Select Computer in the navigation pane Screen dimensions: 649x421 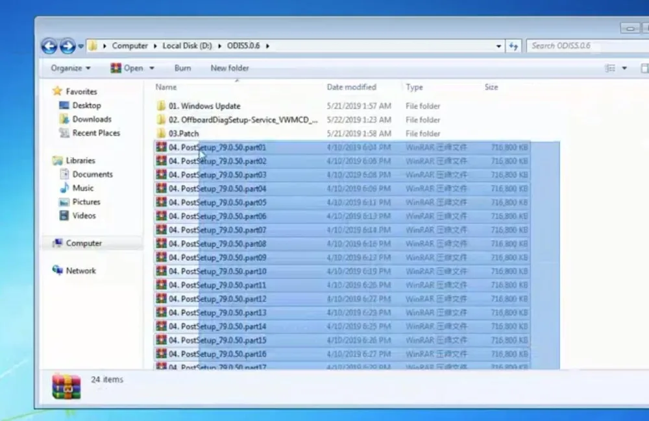(84, 243)
